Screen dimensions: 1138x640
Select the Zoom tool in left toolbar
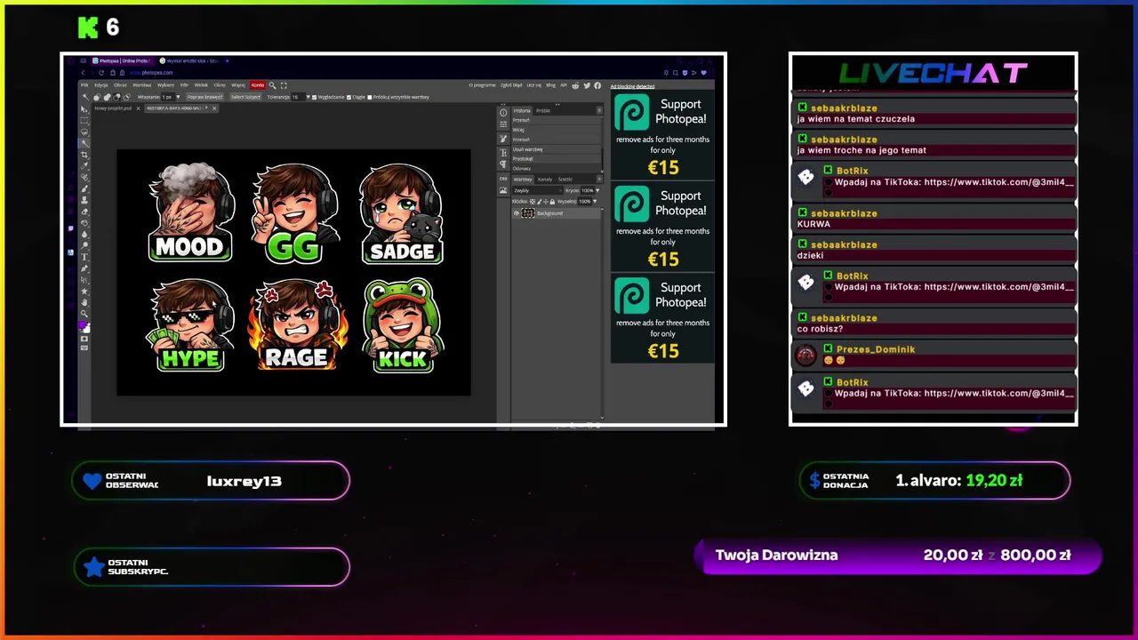[84, 314]
